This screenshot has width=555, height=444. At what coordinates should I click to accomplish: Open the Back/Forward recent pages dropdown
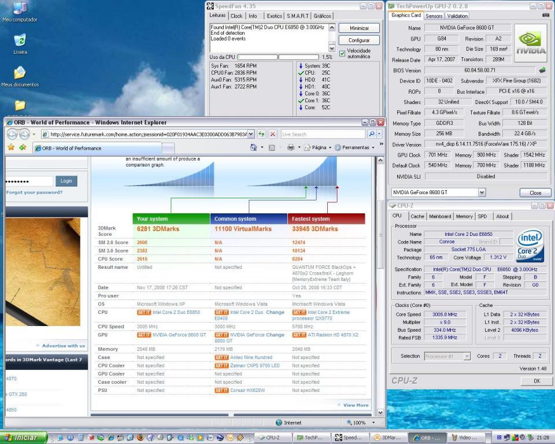click(x=34, y=134)
